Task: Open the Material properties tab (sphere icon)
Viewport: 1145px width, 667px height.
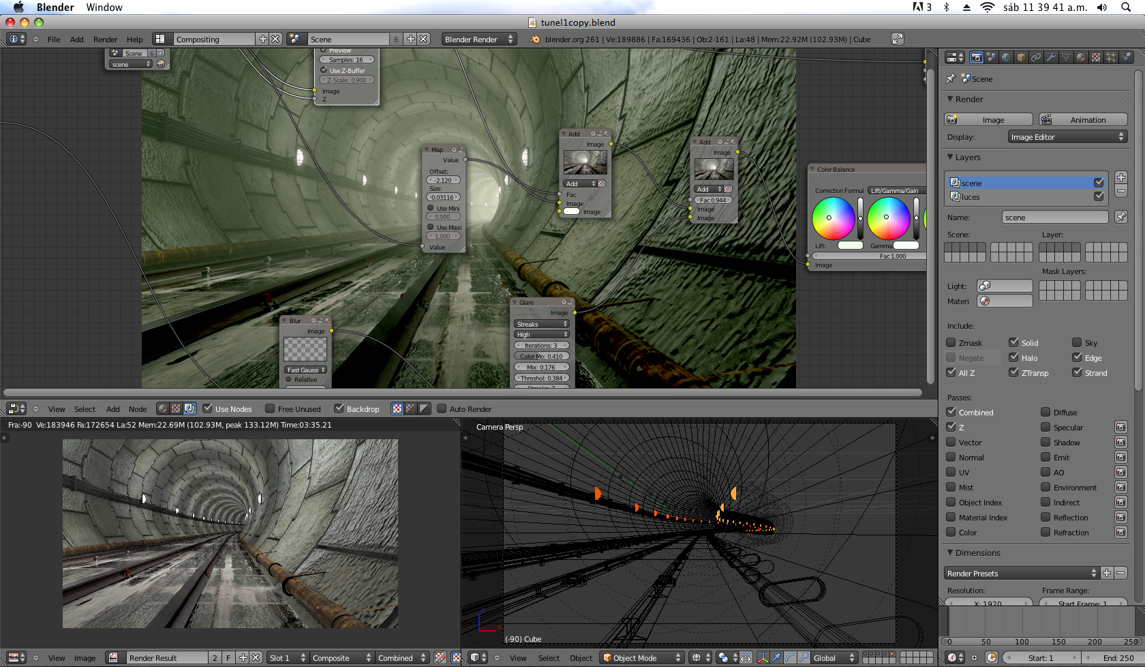Action: pos(1081,57)
